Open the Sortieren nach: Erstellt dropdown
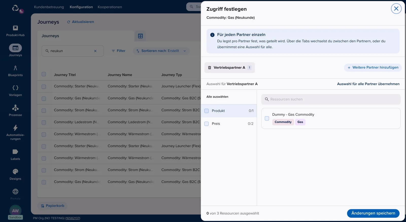This screenshot has height=222, width=406. tap(161, 51)
